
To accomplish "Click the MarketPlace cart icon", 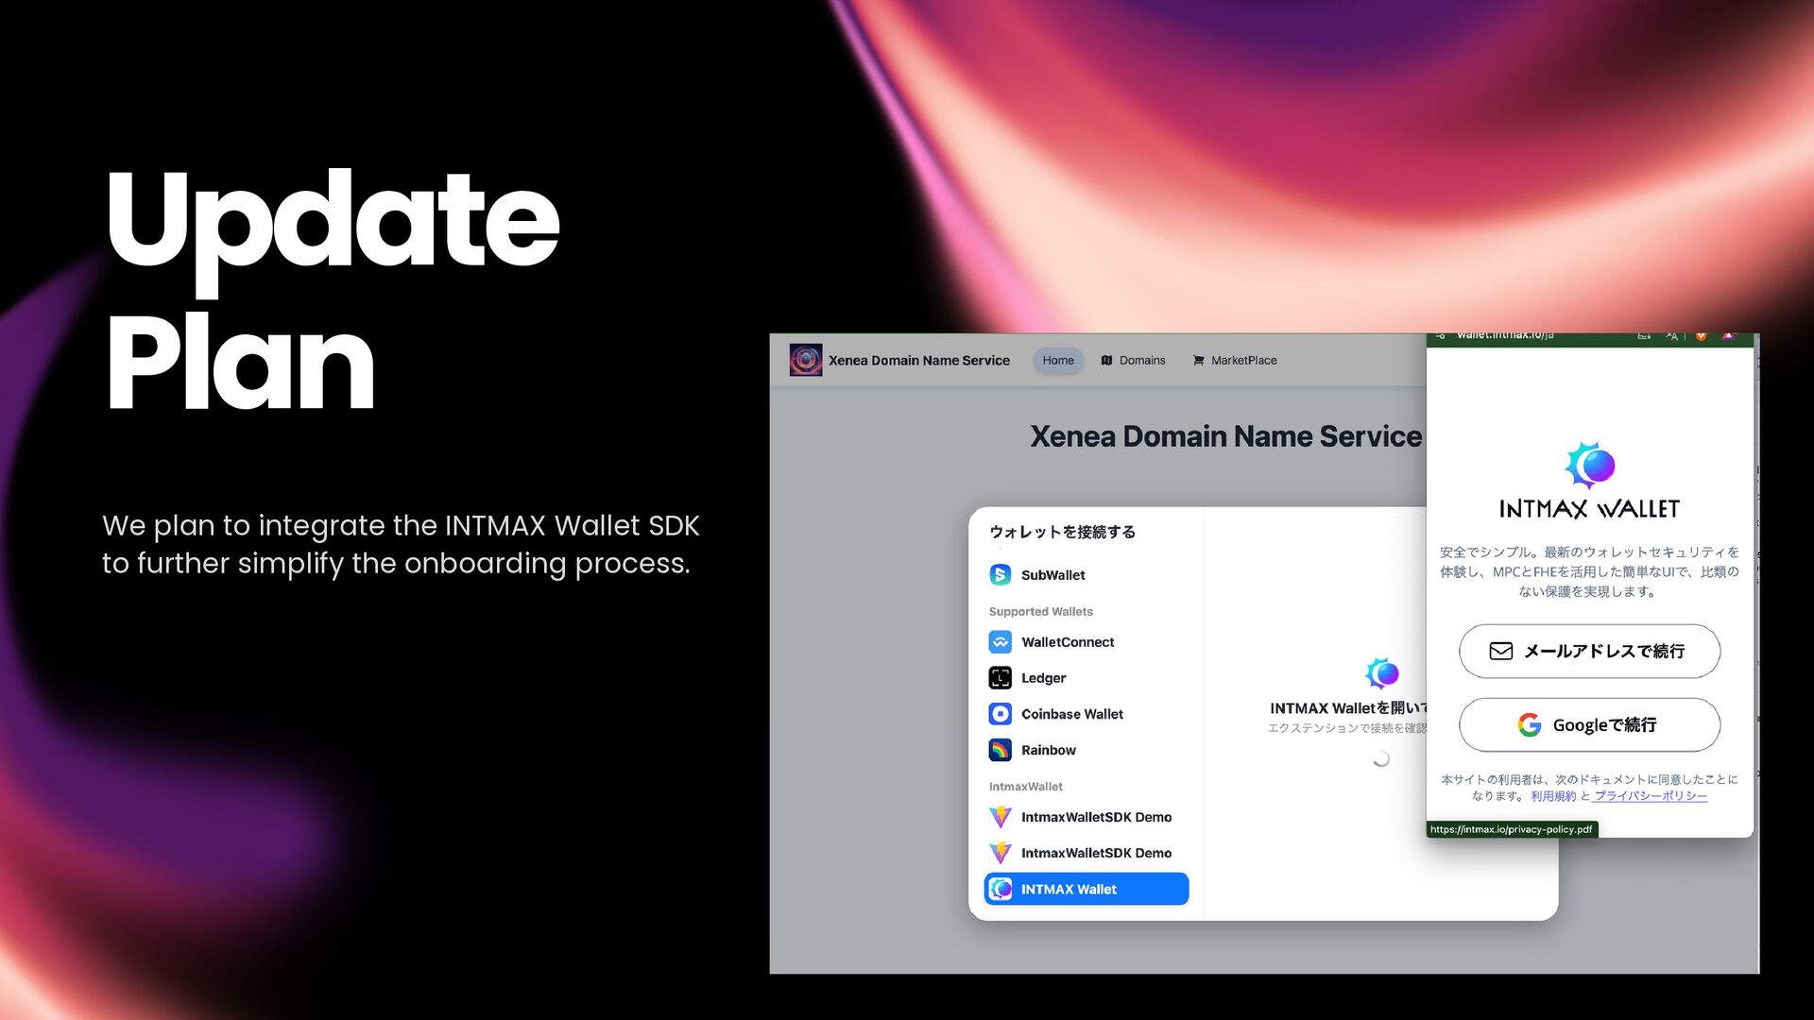I will [1198, 360].
